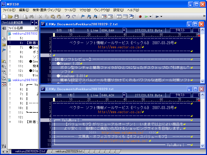Set a marker with the blue flag icon
The height and width of the screenshot is (155, 207).
point(83,17)
